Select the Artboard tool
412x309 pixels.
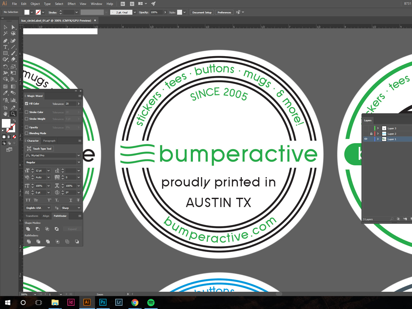pyautogui.click(x=5, y=108)
